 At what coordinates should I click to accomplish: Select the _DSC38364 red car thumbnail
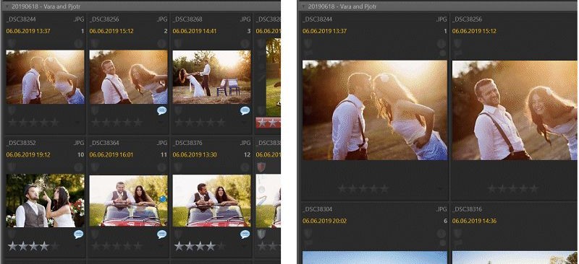[128, 201]
